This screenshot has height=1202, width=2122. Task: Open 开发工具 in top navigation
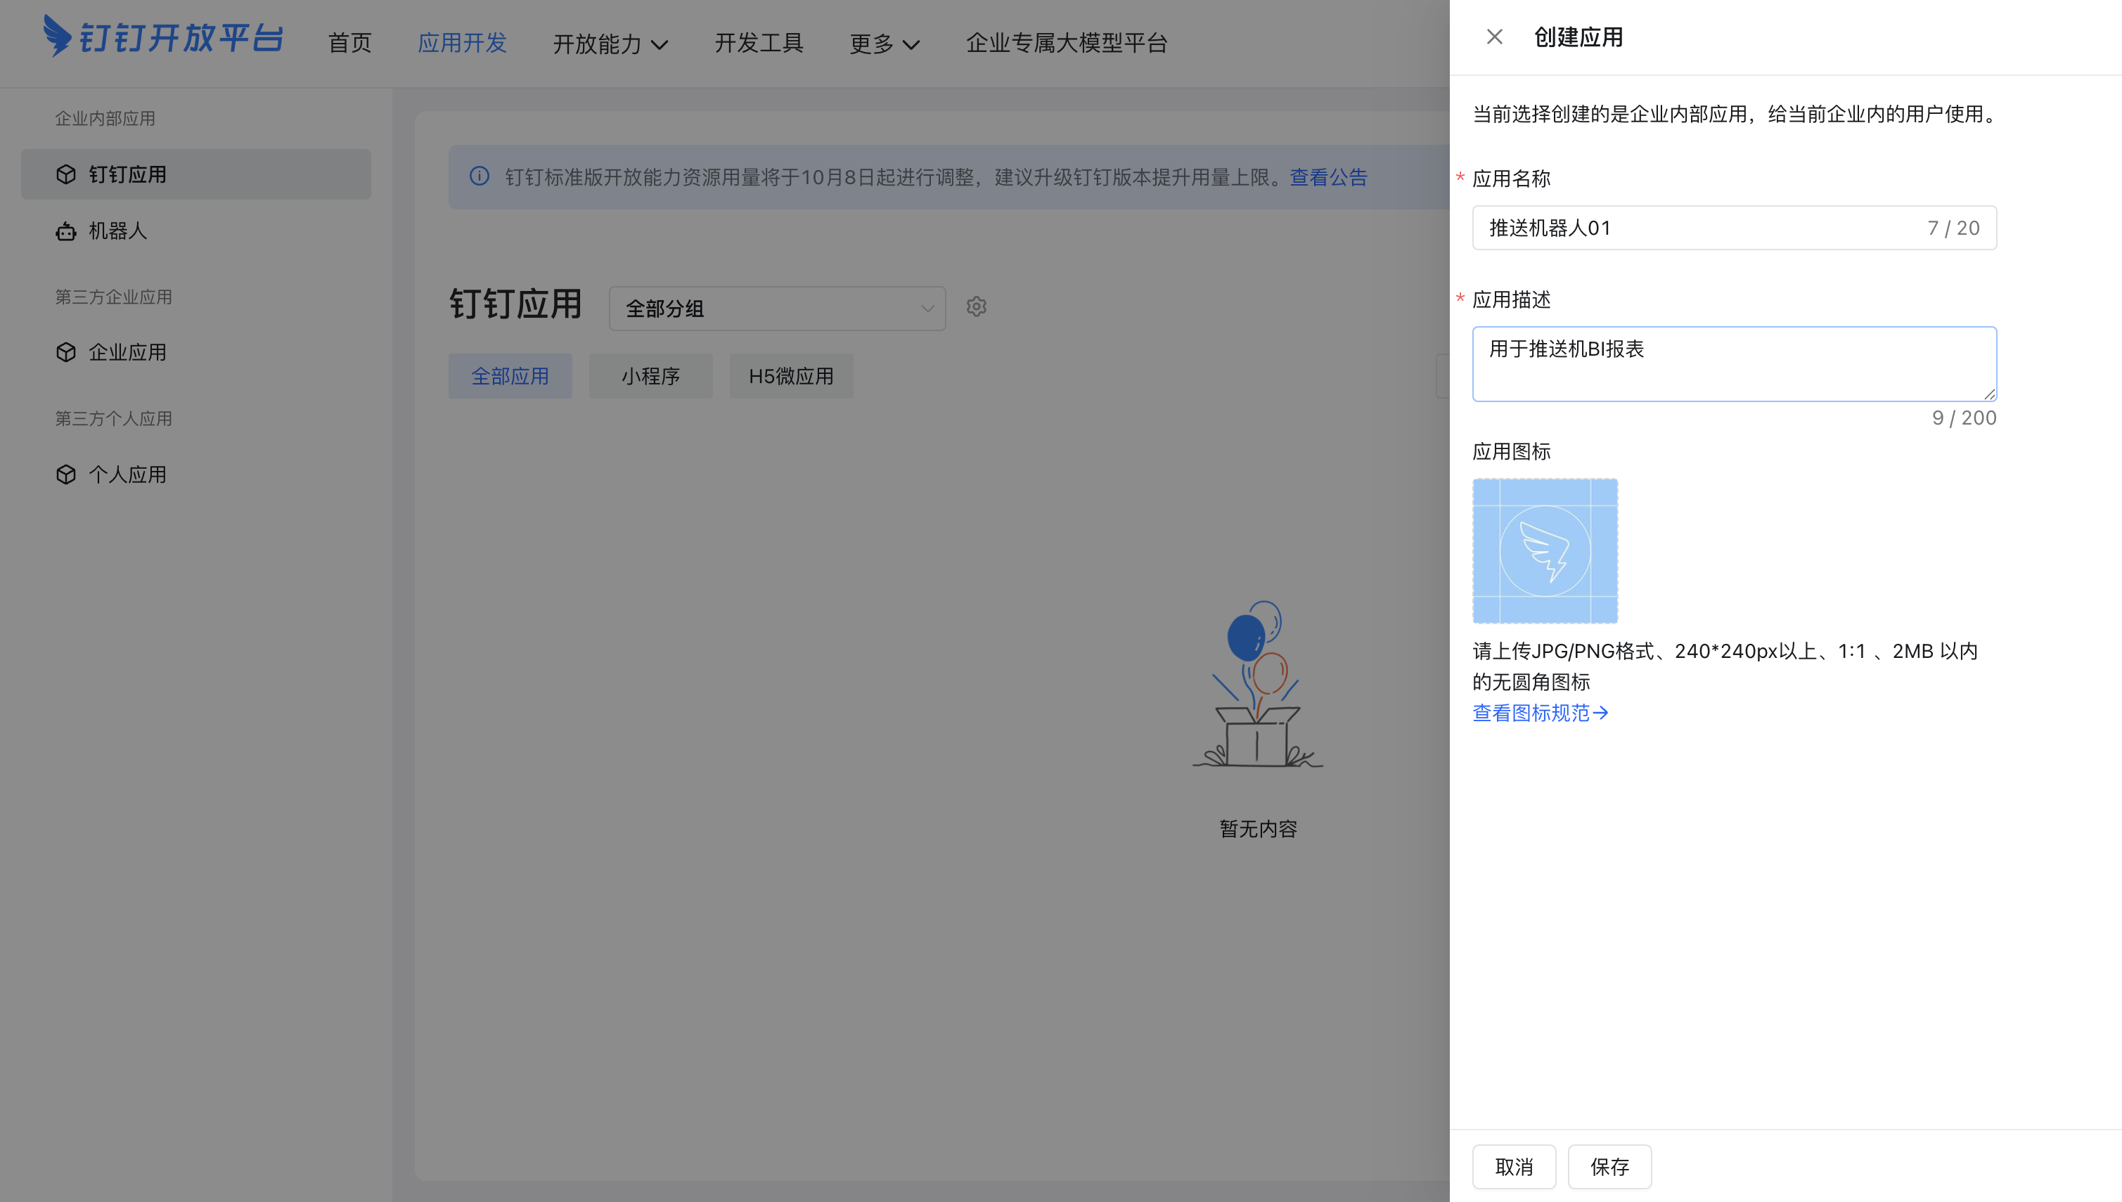tap(758, 43)
